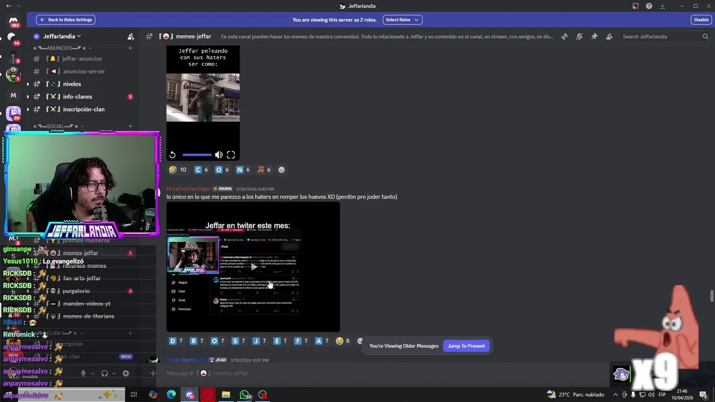Screen dimensions: 715x402
Task: Toggle the N letter reaction with 6
Action: click(243, 170)
